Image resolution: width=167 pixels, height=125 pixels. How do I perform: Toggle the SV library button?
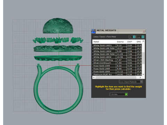click(132, 37)
